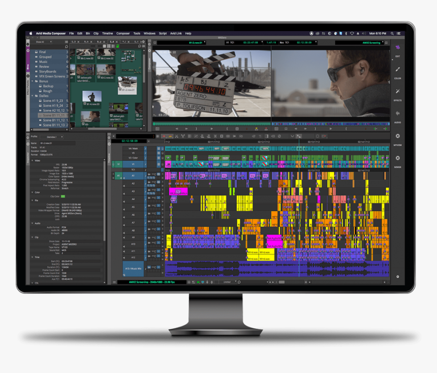Toggle the V1 track monitor in the timeline
Screen dimensions: 437x373
click(162, 164)
